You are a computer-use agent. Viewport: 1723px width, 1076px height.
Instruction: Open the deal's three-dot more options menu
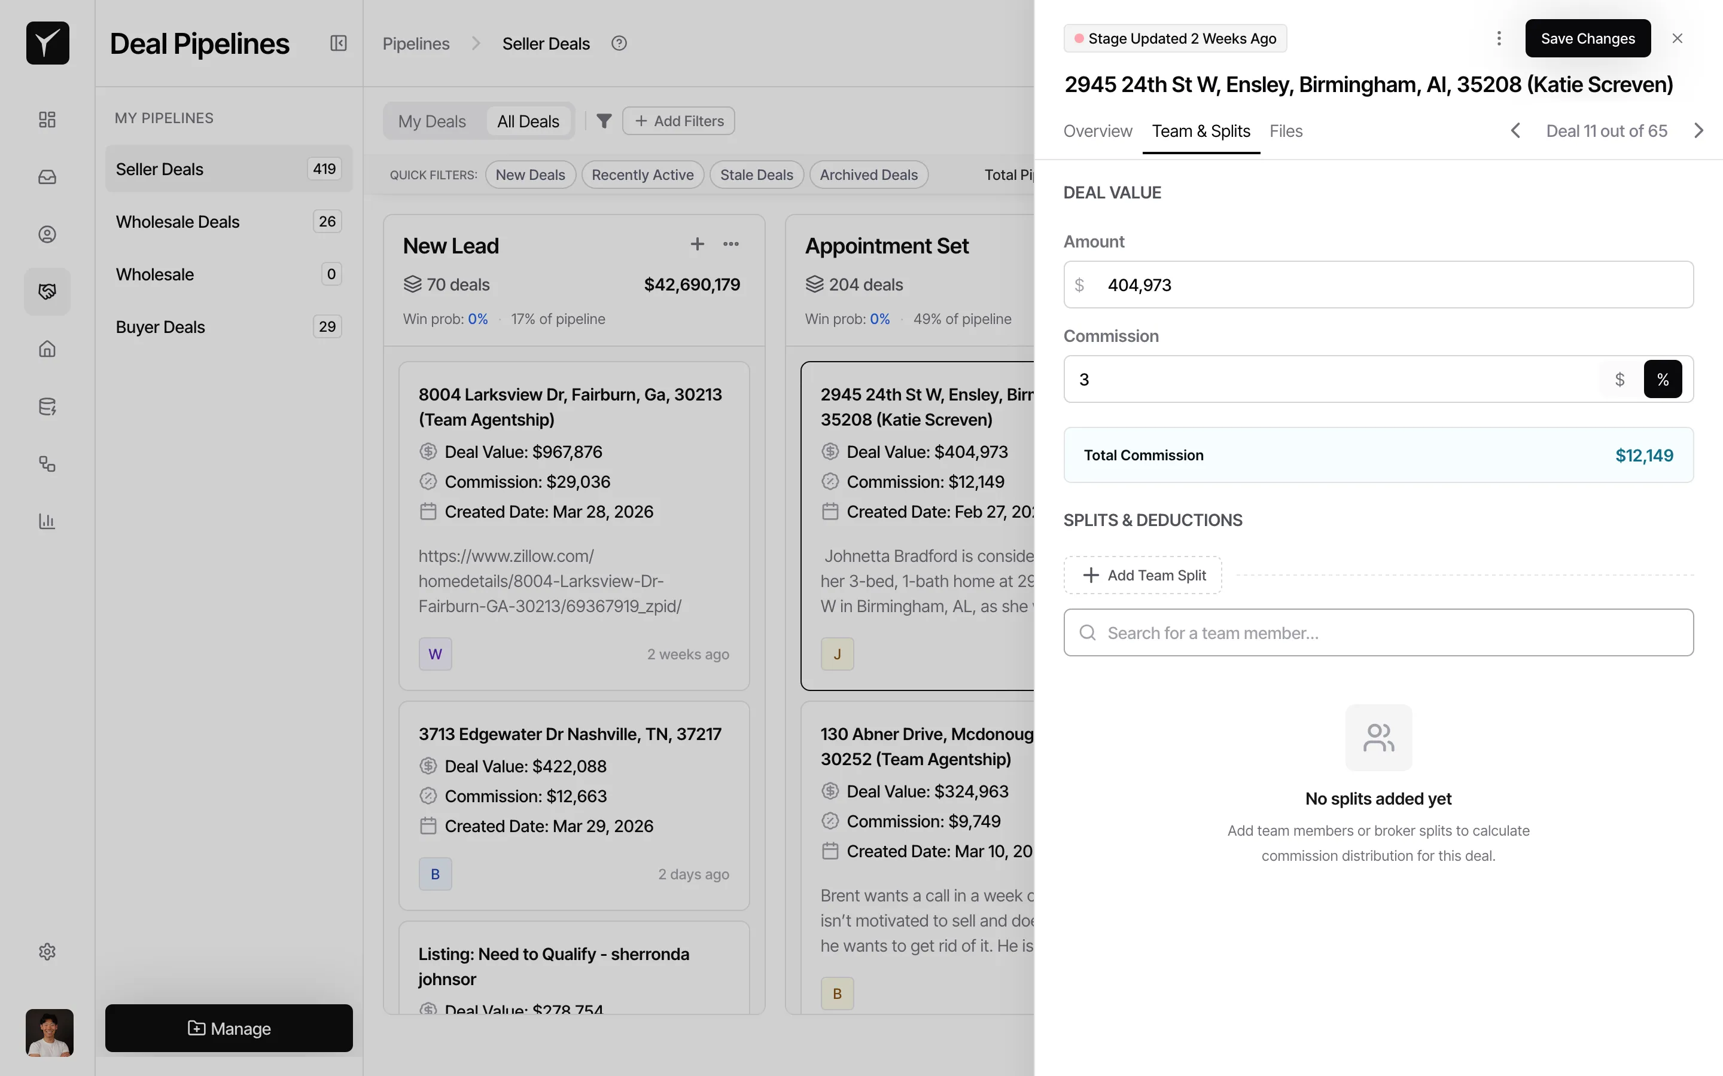pyautogui.click(x=1499, y=38)
